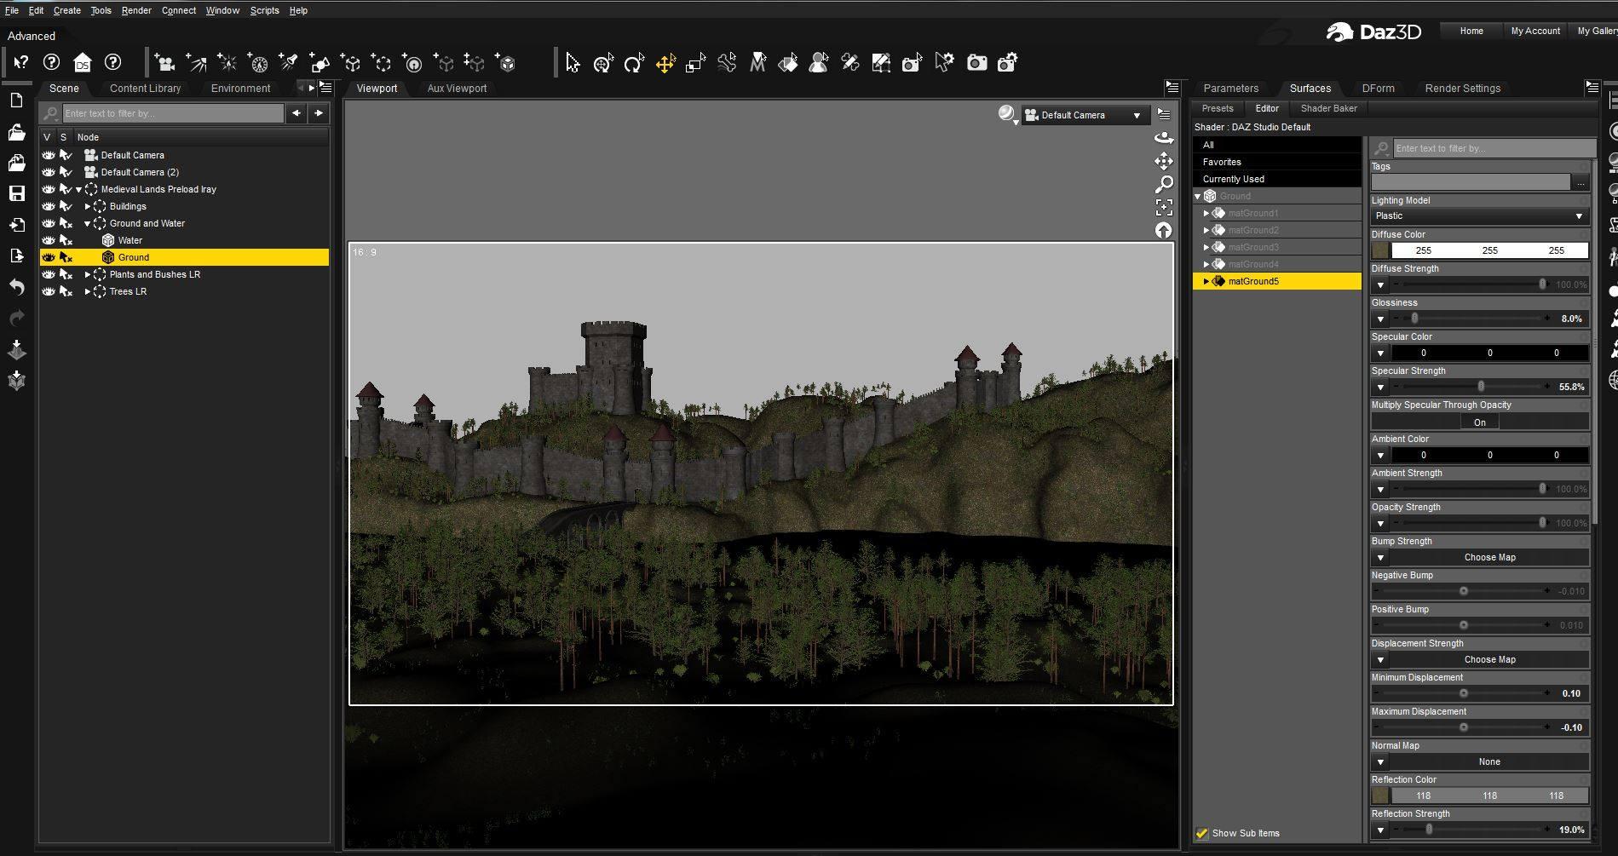This screenshot has height=856, width=1618.
Task: Activate the Rotate tool in toolbar
Action: [x=633, y=63]
